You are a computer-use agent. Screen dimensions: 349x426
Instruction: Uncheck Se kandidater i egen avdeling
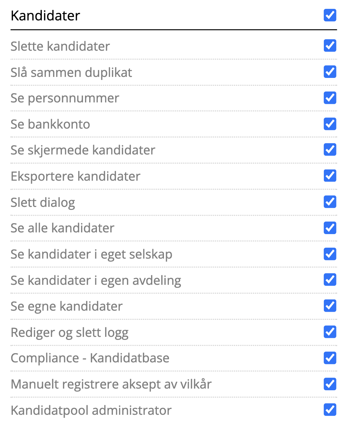(330, 280)
